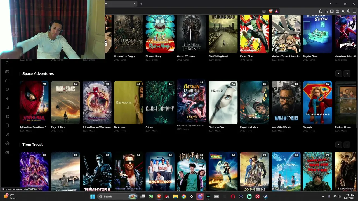Open the Your Name poster

pos(286,171)
